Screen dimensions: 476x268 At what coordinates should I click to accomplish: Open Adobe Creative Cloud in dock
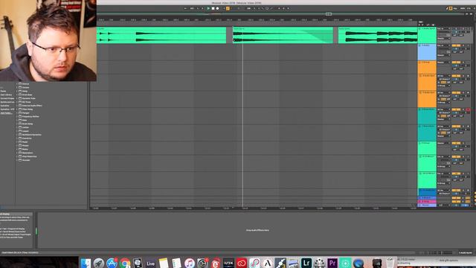pos(242,263)
